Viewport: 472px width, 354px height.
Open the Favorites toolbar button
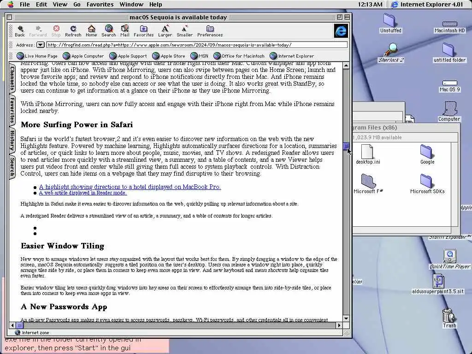click(144, 31)
